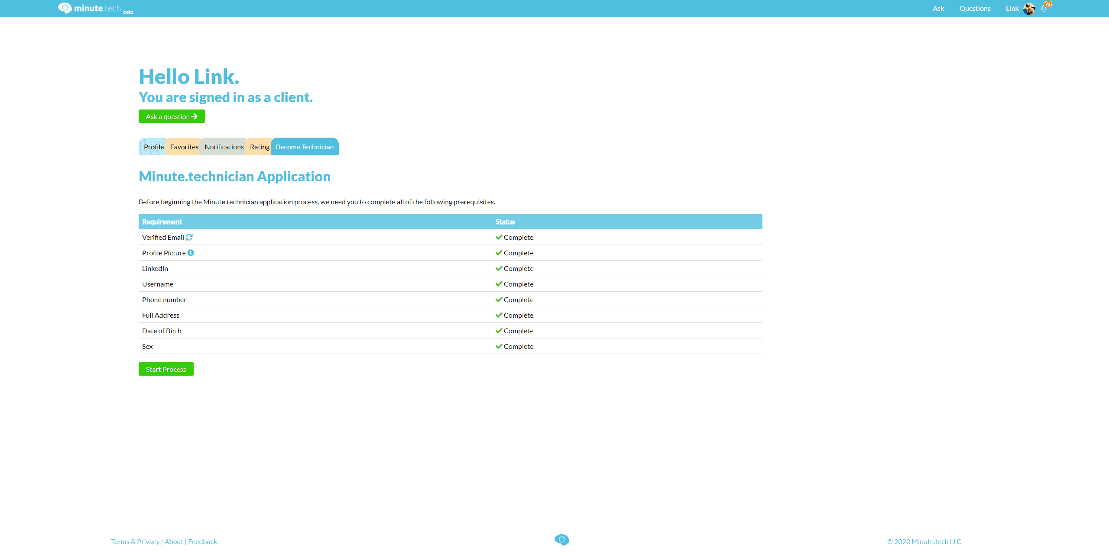Click the Feedback link in footer
The width and height of the screenshot is (1109, 554).
point(202,541)
